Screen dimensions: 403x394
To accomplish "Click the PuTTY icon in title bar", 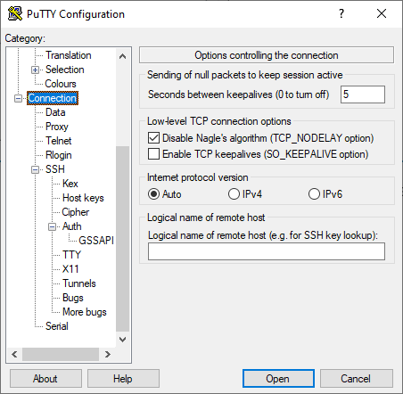I will (x=15, y=13).
